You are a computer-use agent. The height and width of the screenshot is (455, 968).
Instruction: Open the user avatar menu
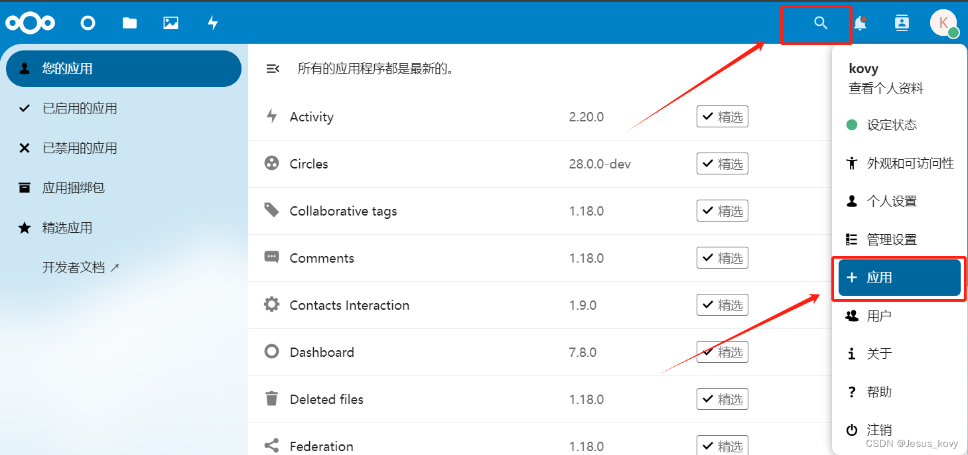point(943,23)
